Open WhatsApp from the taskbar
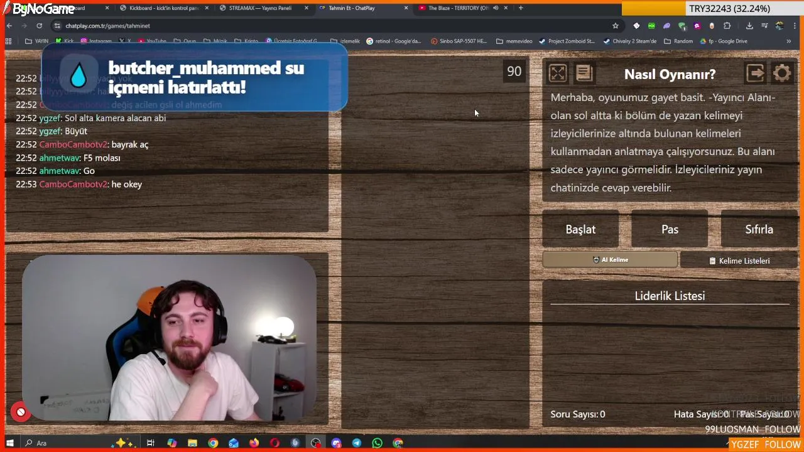The image size is (804, 452). [x=377, y=443]
